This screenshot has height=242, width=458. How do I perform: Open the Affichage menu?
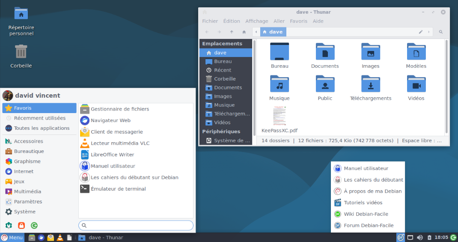257,21
